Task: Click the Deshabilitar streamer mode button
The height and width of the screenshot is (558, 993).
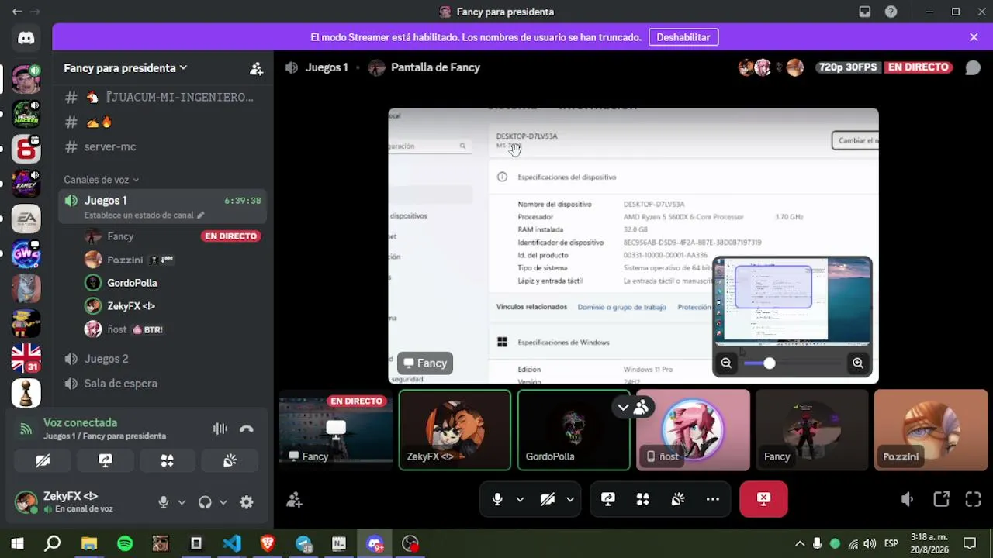Action: 683,37
